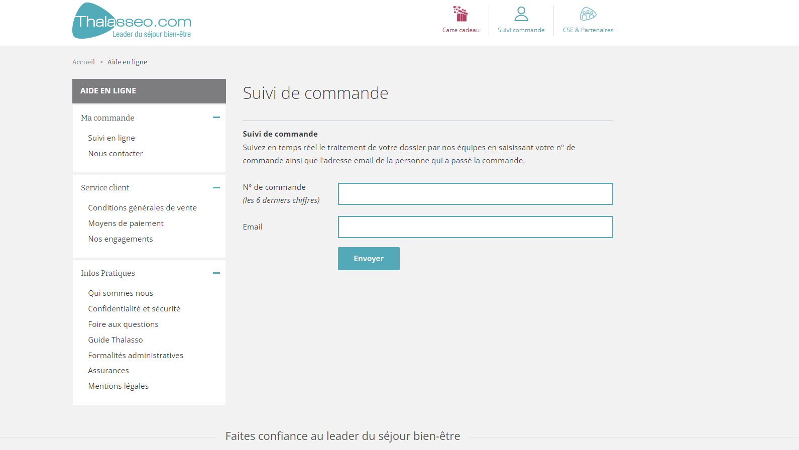Open Conditions générales de vente
This screenshot has height=450, width=799.
(143, 208)
